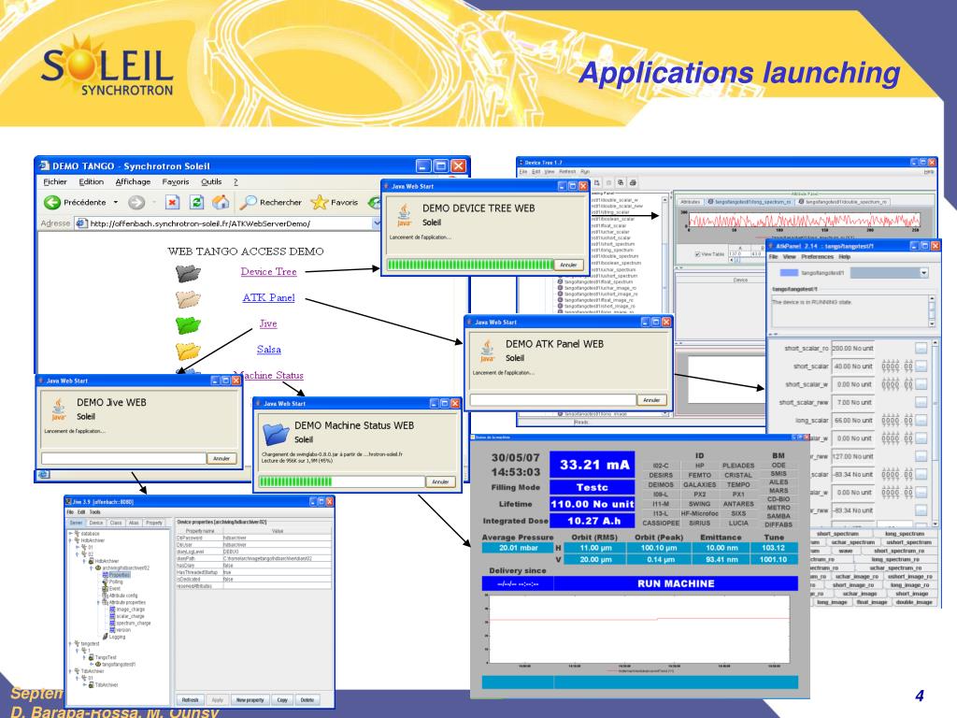This screenshot has height=718, width=957.
Task: Expand the database node in Jive tree
Action: 70,533
